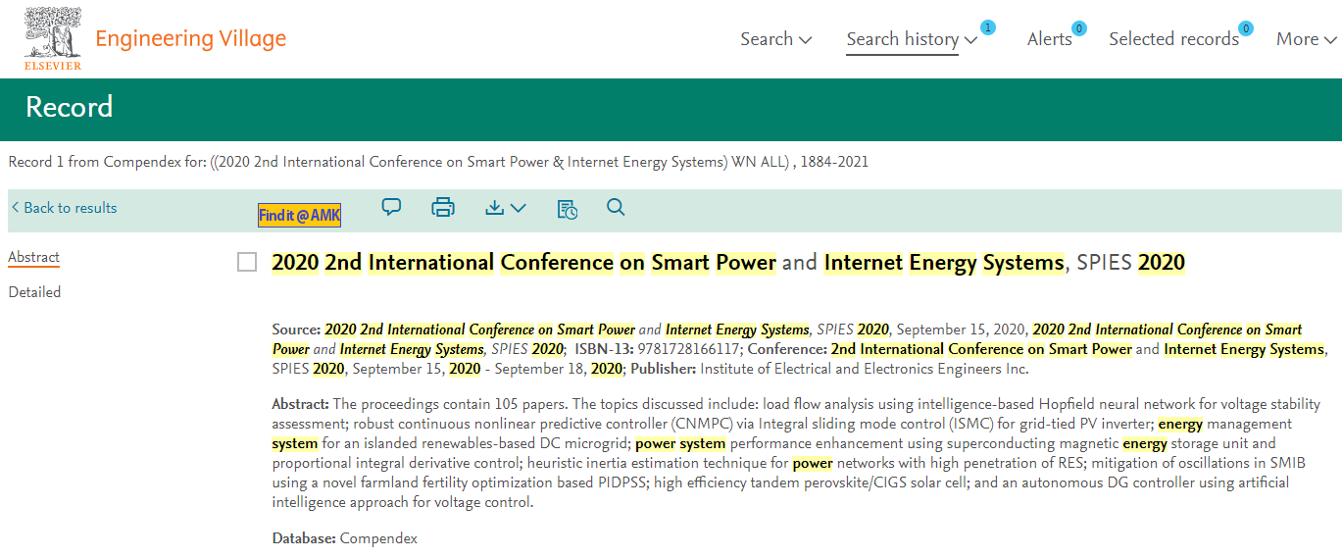1342x558 pixels.
Task: Go back to results
Action: tap(65, 208)
